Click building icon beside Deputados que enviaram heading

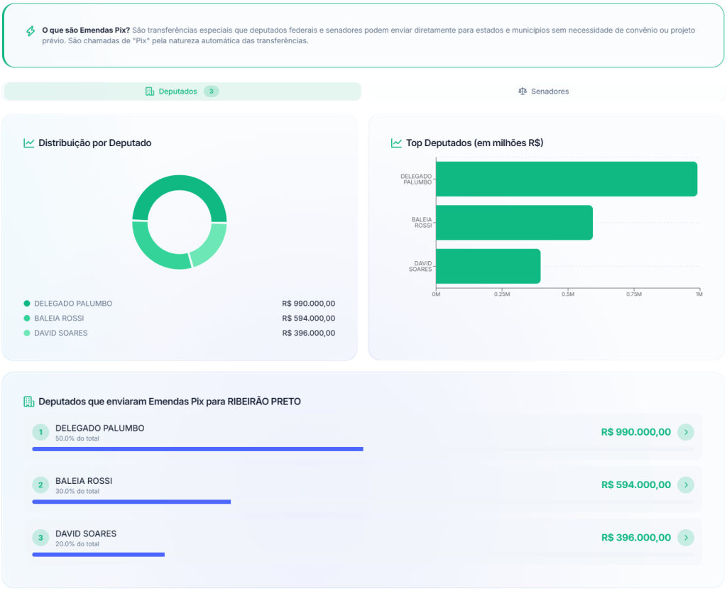tap(29, 402)
